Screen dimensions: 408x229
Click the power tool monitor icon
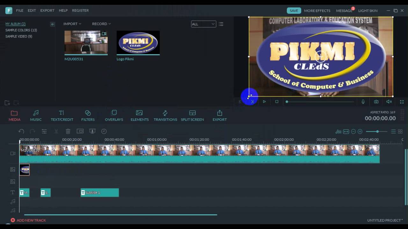point(92,131)
